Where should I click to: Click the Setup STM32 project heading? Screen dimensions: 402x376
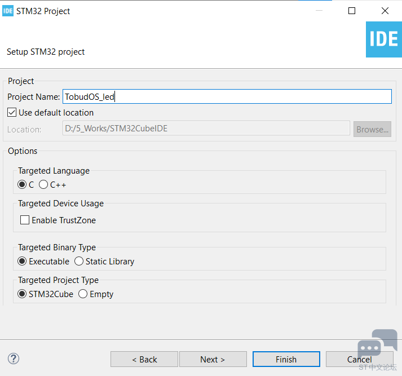(46, 52)
